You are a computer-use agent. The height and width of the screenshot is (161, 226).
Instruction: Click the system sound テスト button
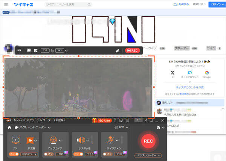coord(90,154)
